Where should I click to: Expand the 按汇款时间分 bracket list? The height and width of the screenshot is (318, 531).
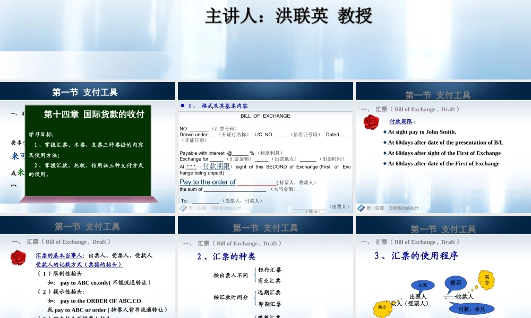point(229,298)
